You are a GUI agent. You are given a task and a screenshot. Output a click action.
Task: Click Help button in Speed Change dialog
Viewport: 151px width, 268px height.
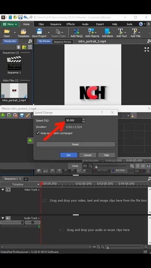pos(106,155)
